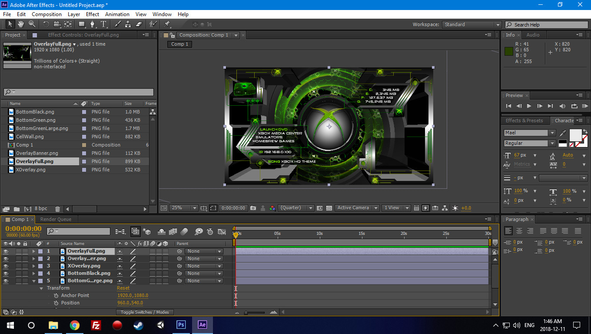Open the 25% magnification dropdown

pyautogui.click(x=183, y=208)
